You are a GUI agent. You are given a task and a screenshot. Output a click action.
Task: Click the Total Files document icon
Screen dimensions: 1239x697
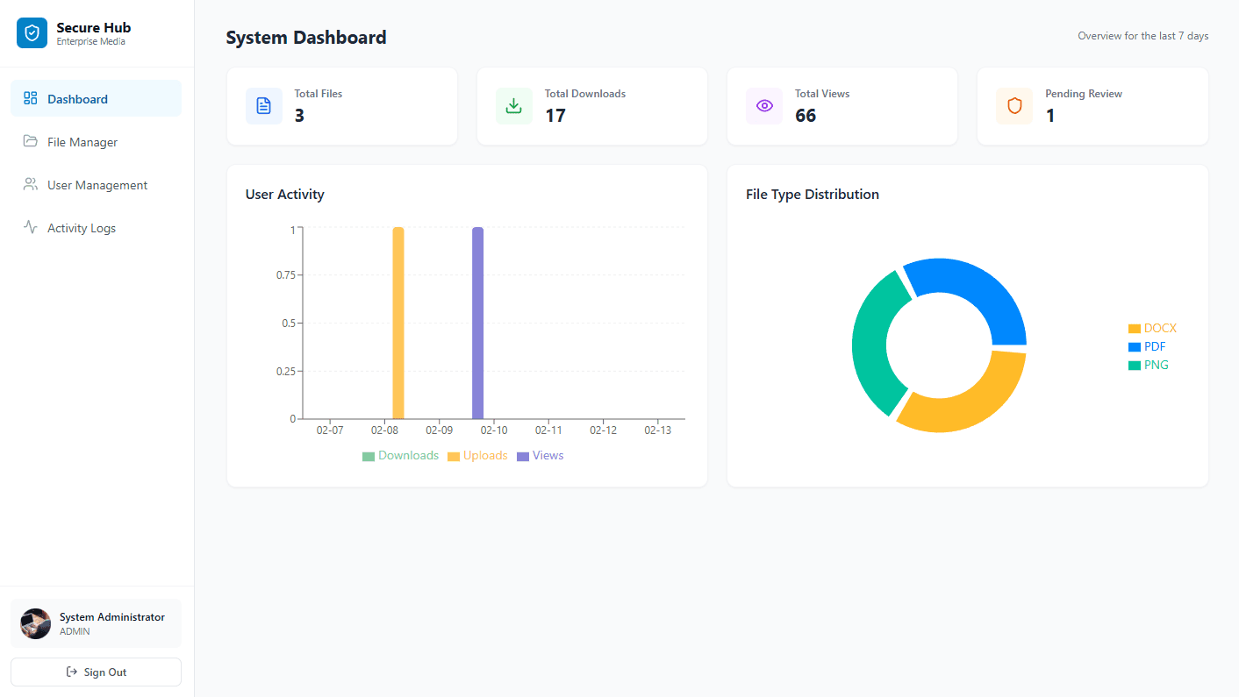(x=263, y=105)
